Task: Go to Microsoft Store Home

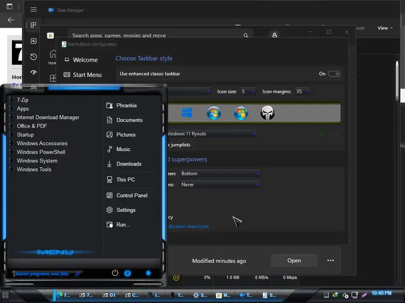Action: click(53, 57)
